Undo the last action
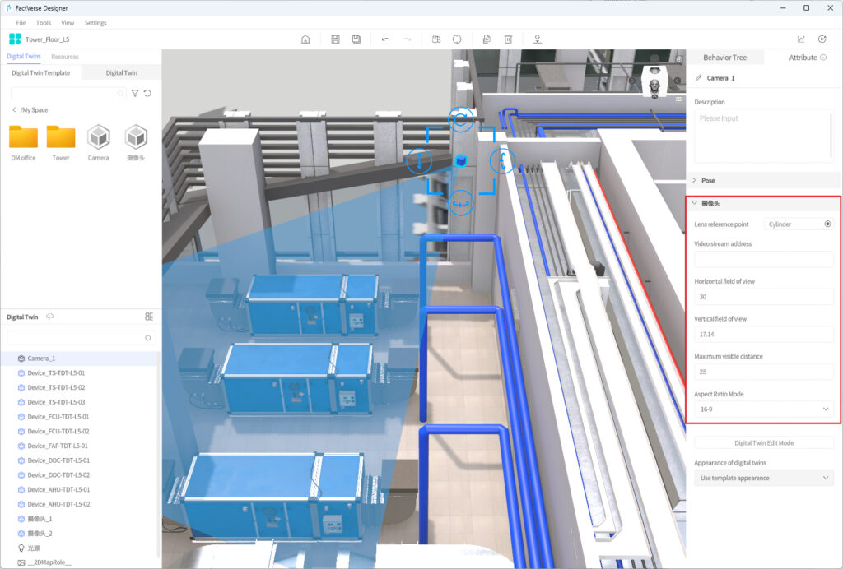Viewport: 843px width, 569px height. 385,39
